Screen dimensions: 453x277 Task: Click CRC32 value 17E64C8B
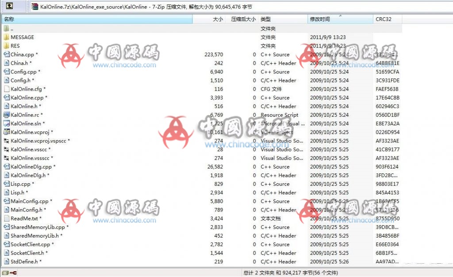[388, 98]
